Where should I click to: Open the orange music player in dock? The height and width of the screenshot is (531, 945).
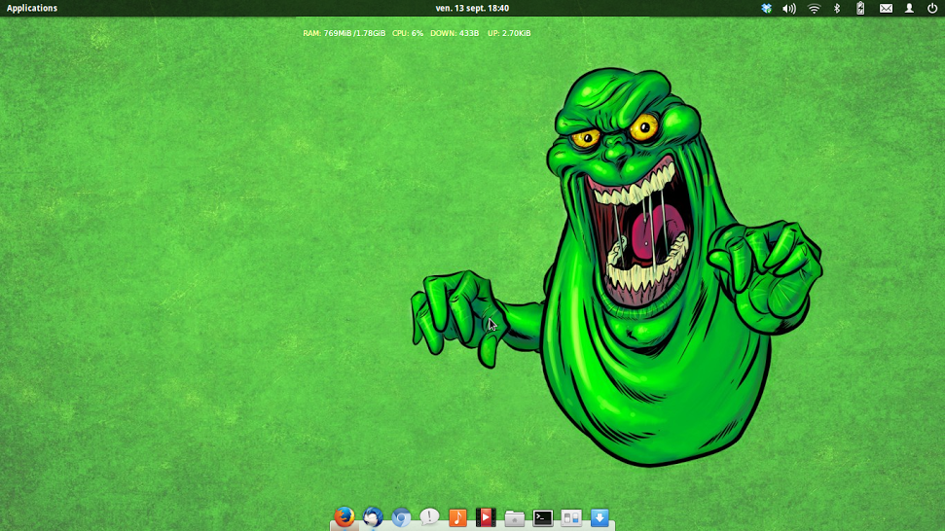457,517
